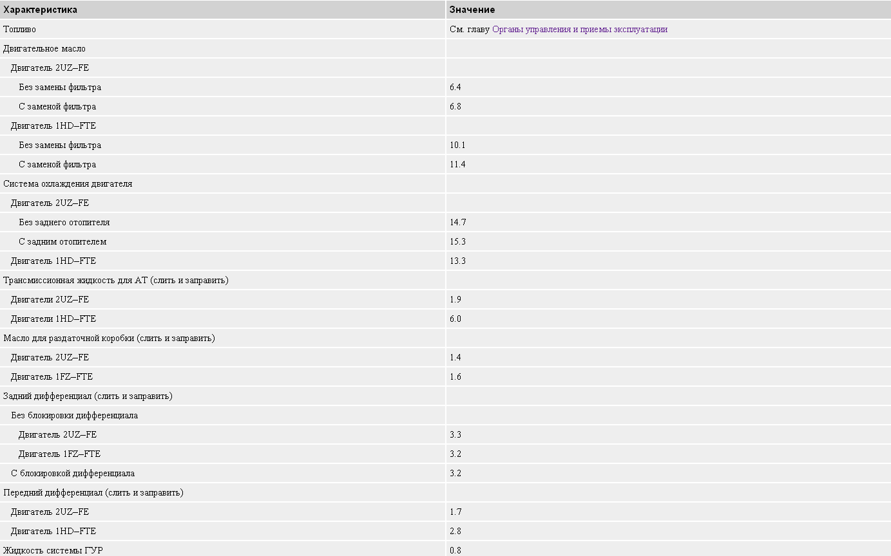Select 'Двигатель 2UZ–FE' label beside 3.3
Image resolution: width=891 pixels, height=556 pixels.
pyautogui.click(x=57, y=434)
